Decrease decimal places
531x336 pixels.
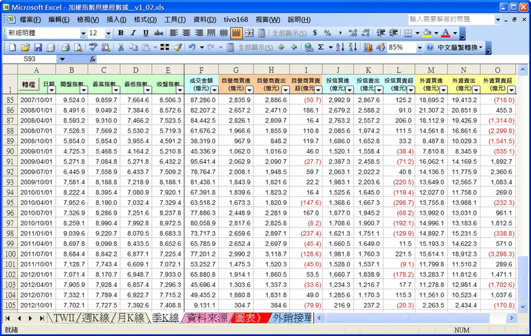(366, 32)
